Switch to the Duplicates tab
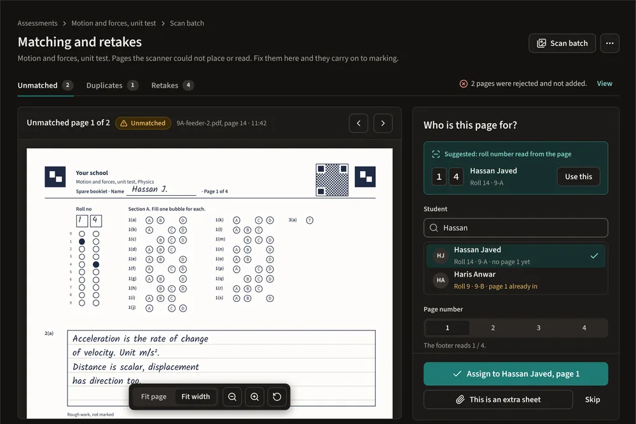Viewport: 636px width, 424px height. pos(113,86)
